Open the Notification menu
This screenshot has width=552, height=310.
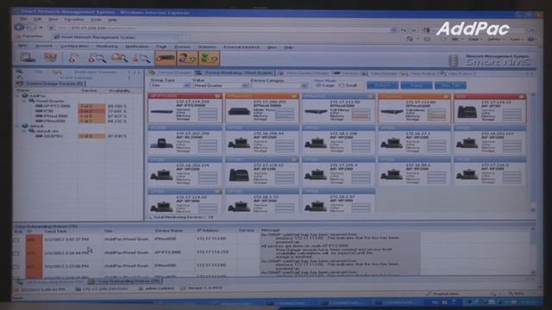tap(137, 46)
